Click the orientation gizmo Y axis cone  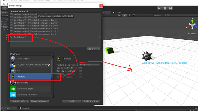tap(192, 22)
